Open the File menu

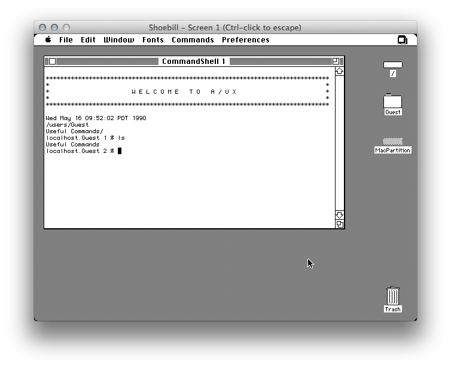66,40
